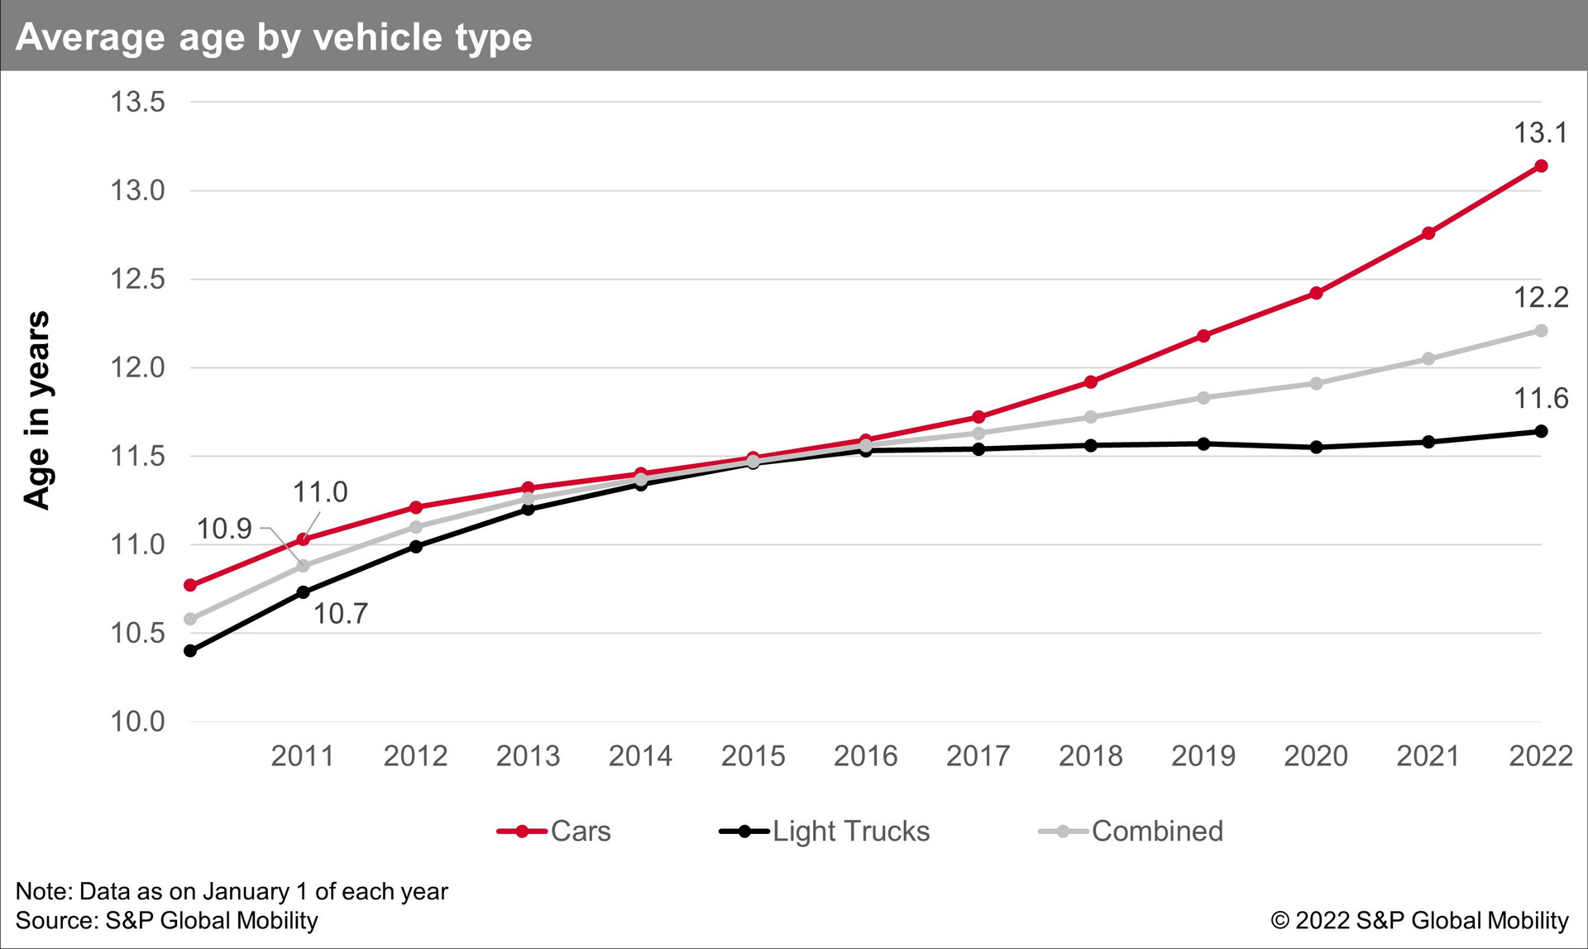Click the 13.5 y-axis tick label

coord(138,102)
